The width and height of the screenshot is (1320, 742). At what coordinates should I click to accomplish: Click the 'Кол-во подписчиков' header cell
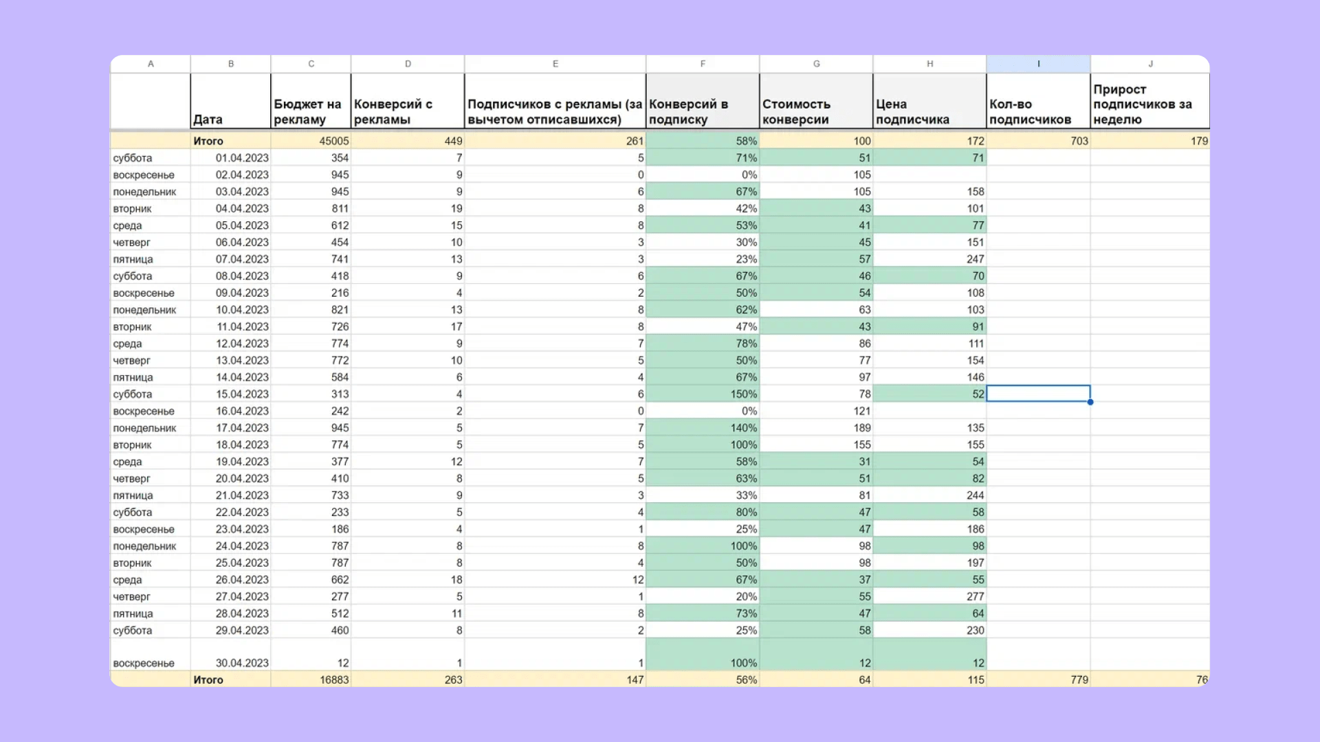pyautogui.click(x=1039, y=101)
